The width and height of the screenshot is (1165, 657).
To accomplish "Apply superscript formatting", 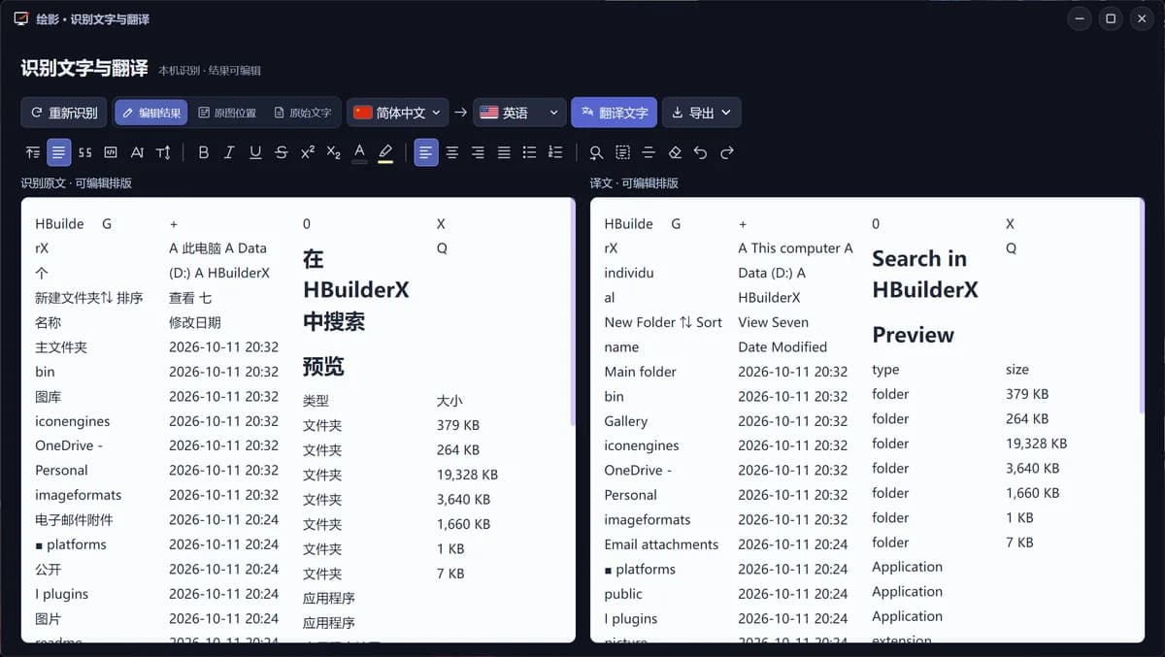I will 308,152.
